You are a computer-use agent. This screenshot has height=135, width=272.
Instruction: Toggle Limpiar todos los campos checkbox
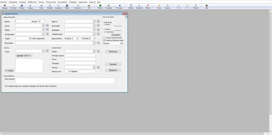pos(6,86)
